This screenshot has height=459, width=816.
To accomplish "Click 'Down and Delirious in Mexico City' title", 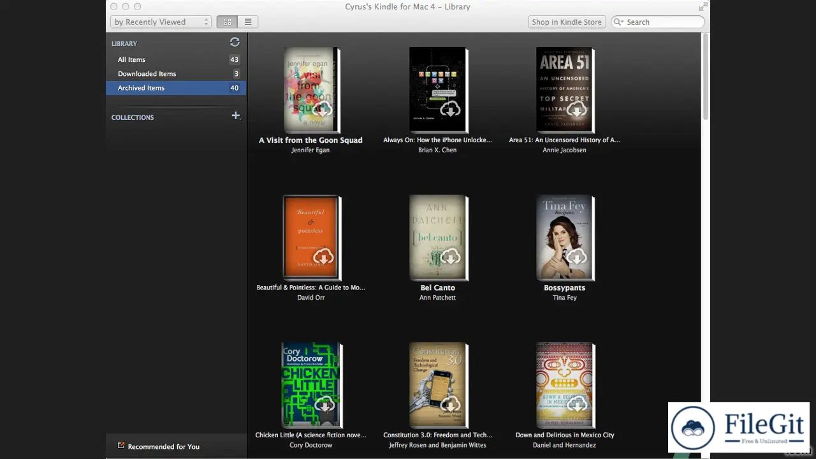I will [x=564, y=435].
